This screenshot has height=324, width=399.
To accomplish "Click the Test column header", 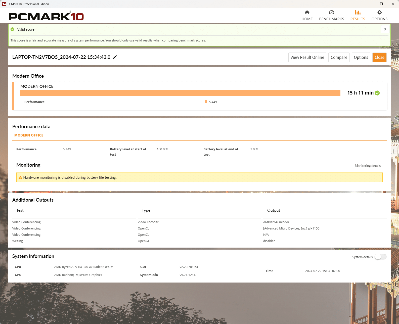I will pos(20,210).
